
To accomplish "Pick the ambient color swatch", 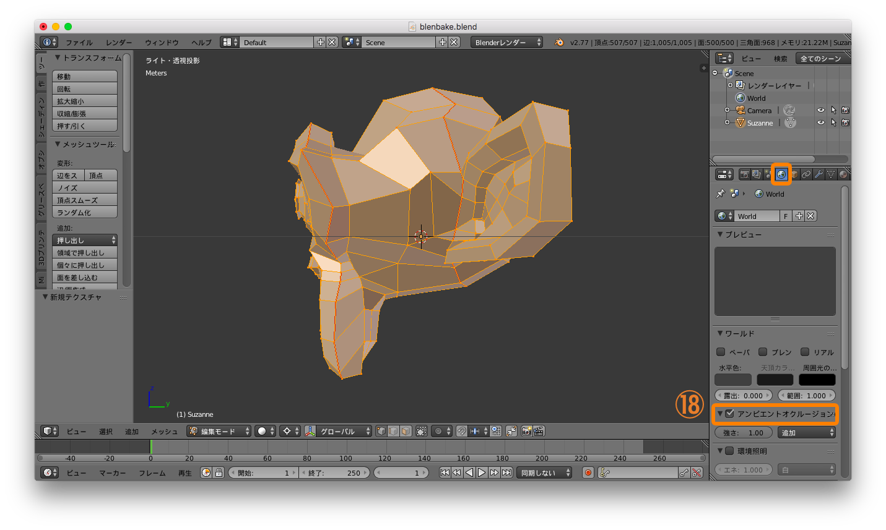I will pos(817,380).
